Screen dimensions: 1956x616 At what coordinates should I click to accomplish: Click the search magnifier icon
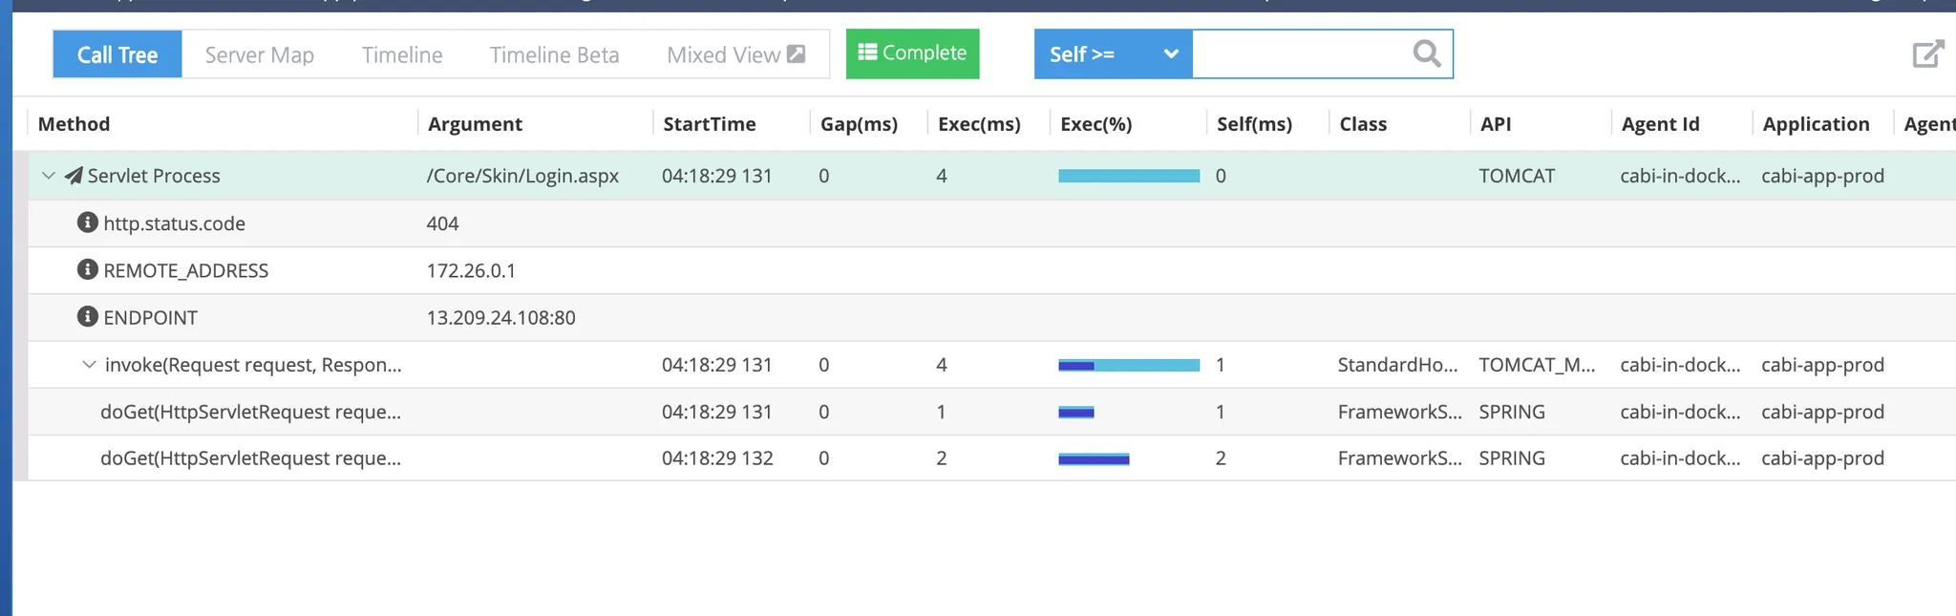(x=1426, y=53)
